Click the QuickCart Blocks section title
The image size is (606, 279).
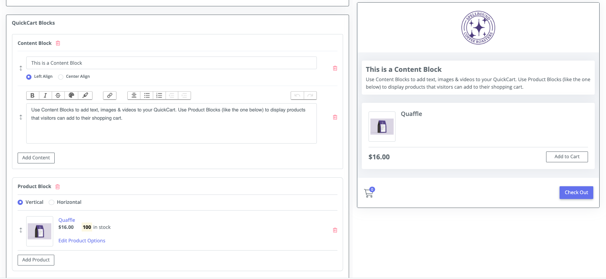click(x=33, y=23)
